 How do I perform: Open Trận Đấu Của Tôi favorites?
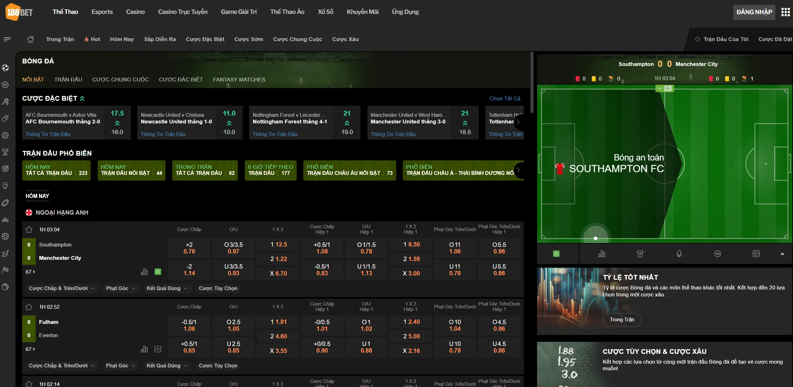(722, 39)
